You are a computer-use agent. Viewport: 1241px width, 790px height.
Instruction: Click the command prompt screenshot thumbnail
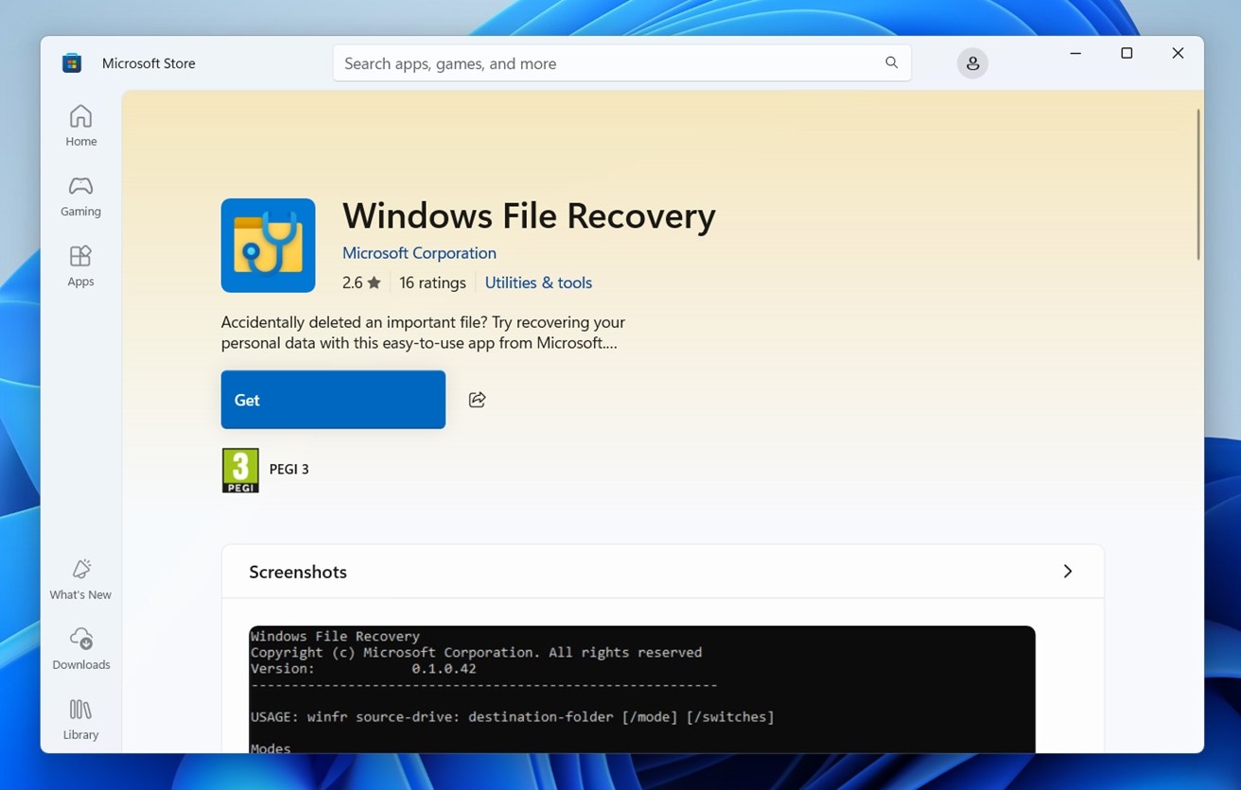(x=641, y=689)
